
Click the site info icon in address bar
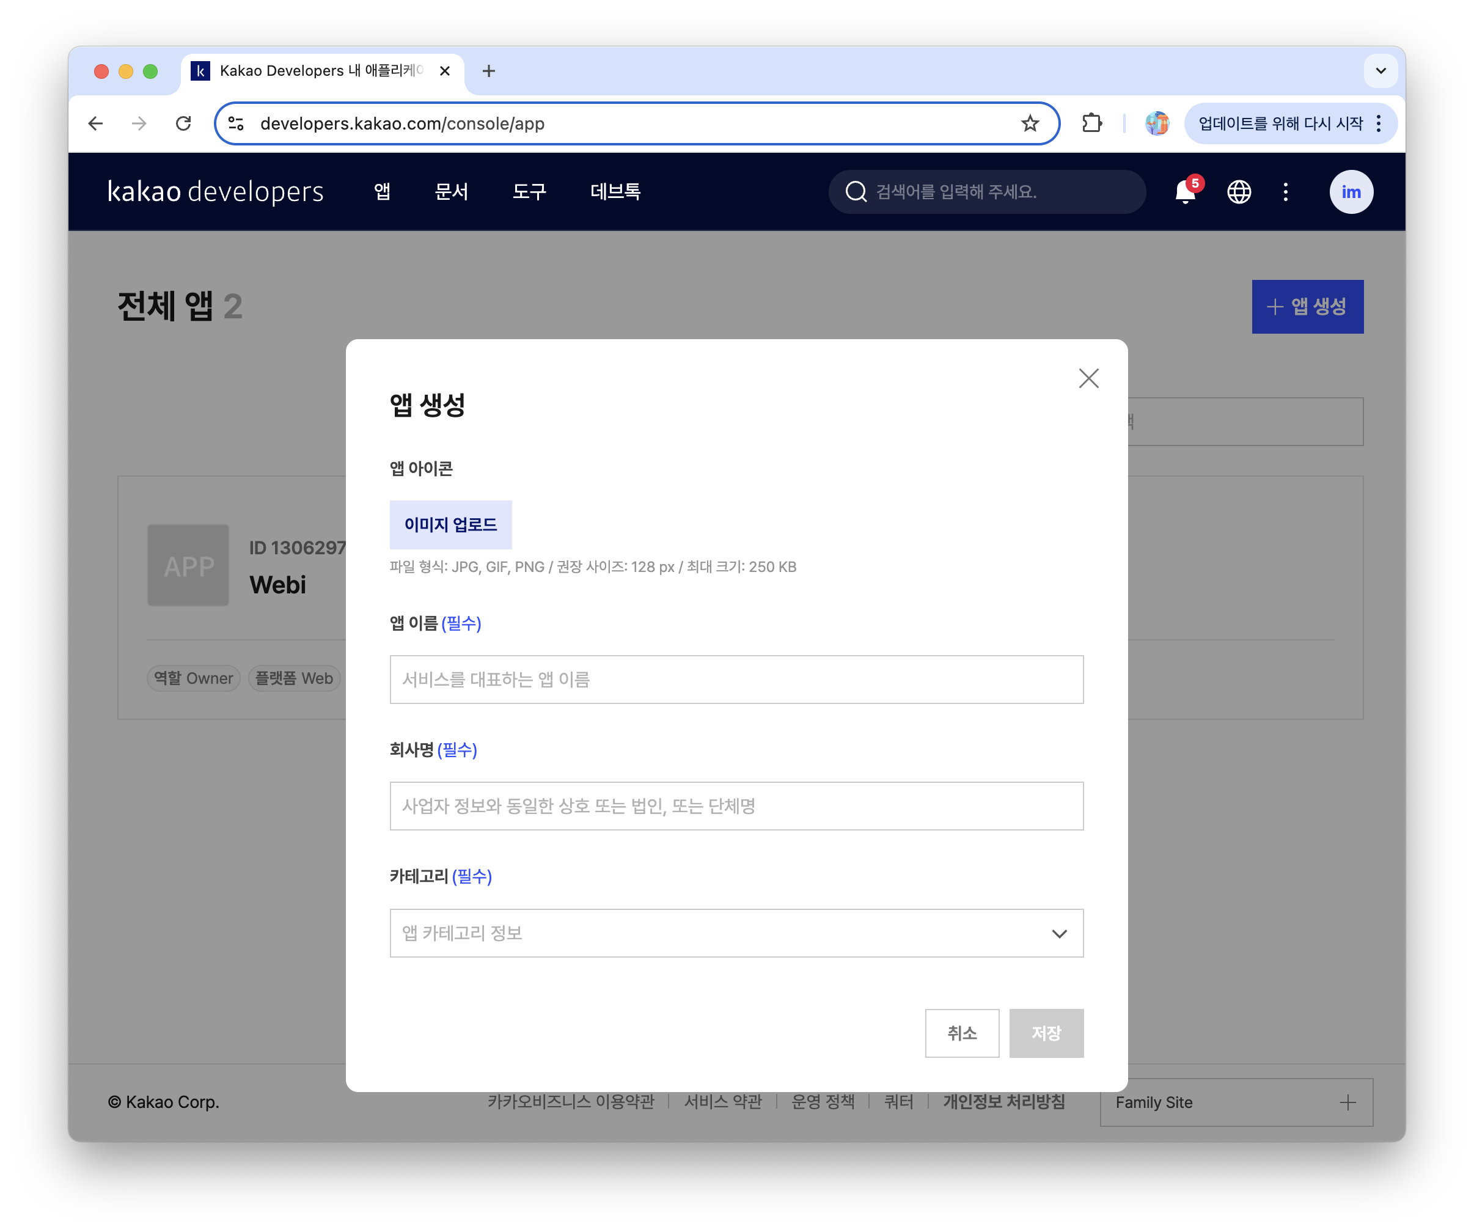(237, 123)
